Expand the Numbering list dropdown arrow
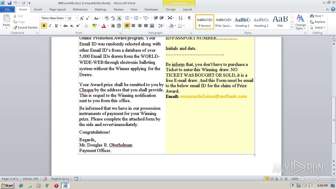 pyautogui.click(x=140, y=18)
